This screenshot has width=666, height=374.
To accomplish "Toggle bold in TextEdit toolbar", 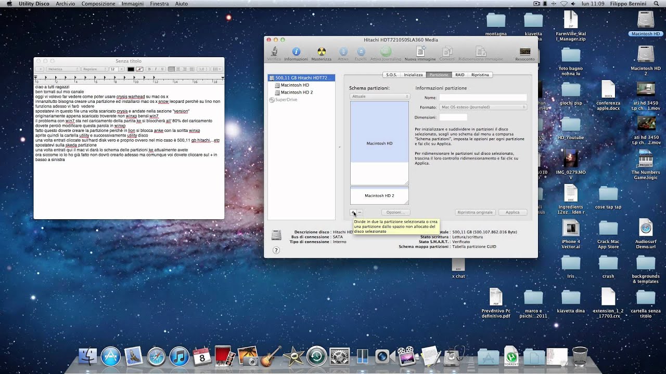I will pos(149,69).
